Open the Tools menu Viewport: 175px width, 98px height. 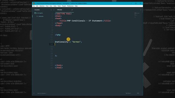[x=59, y=6]
